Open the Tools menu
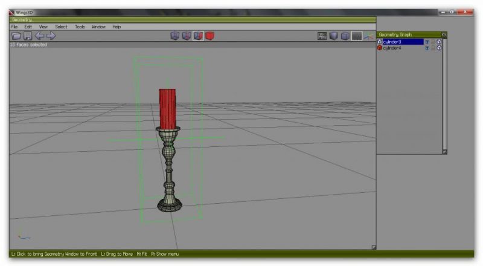This screenshot has width=483, height=266. click(80, 27)
